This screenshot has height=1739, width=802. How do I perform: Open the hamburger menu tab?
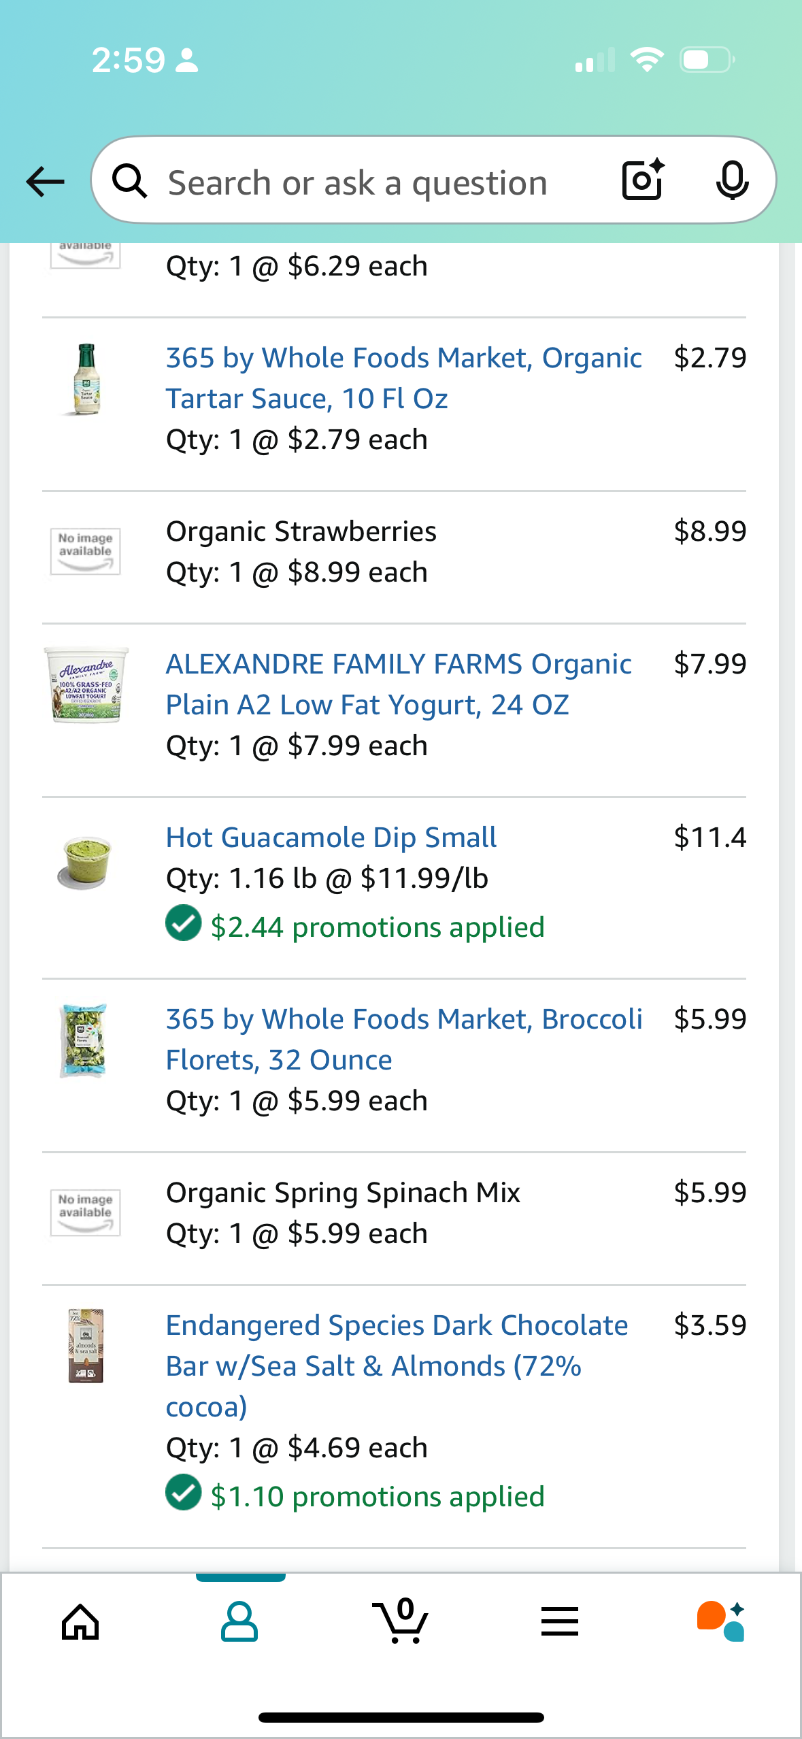[560, 1622]
